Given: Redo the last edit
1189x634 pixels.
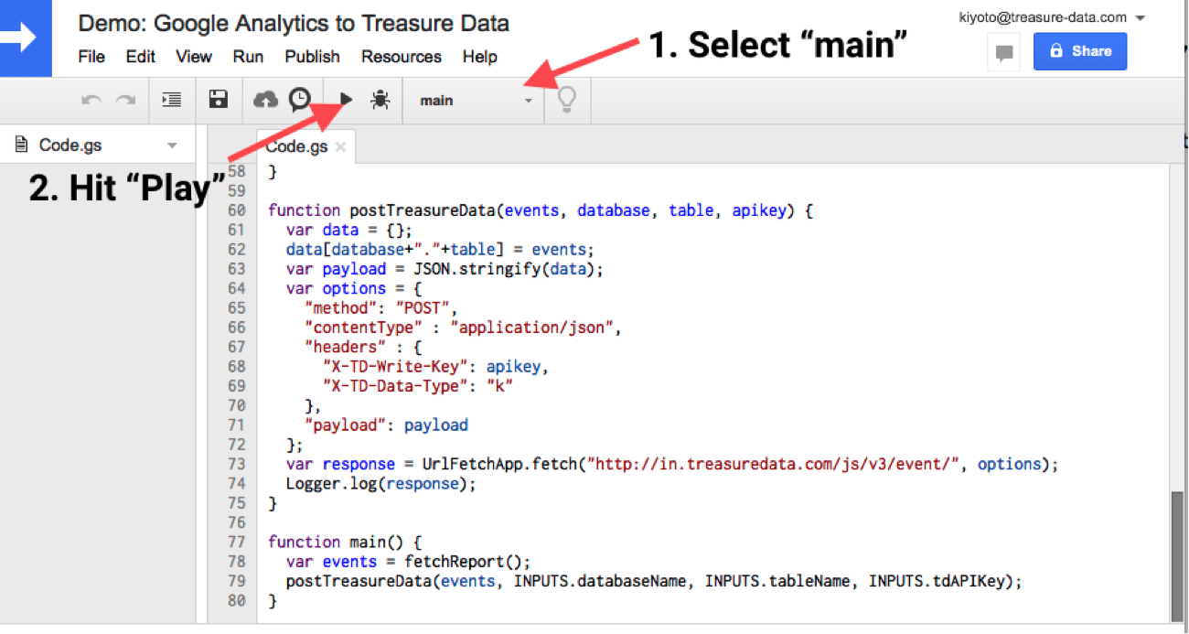Looking at the screenshot, I should coord(126,100).
